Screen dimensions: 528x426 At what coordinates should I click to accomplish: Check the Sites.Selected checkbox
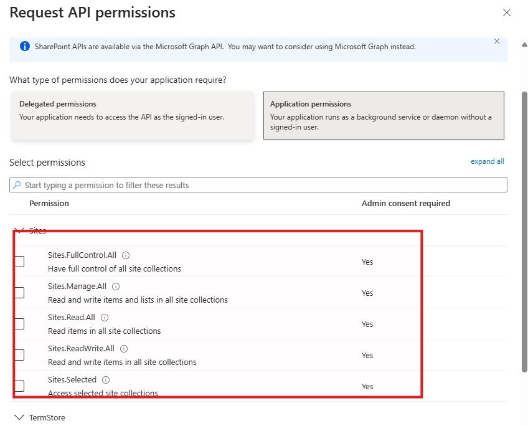click(x=19, y=386)
